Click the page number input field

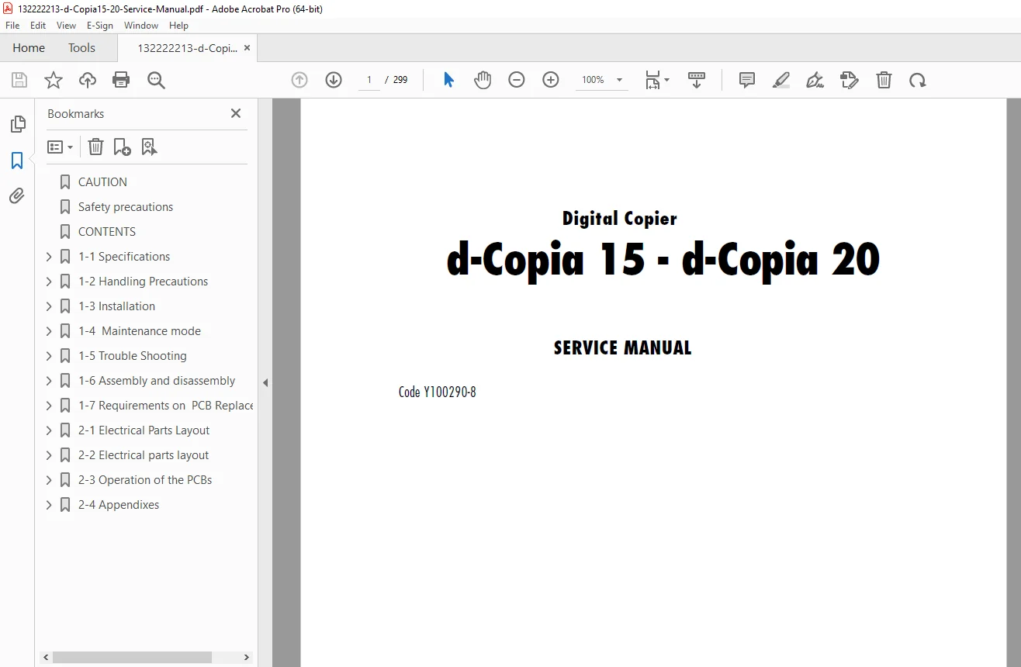point(369,80)
